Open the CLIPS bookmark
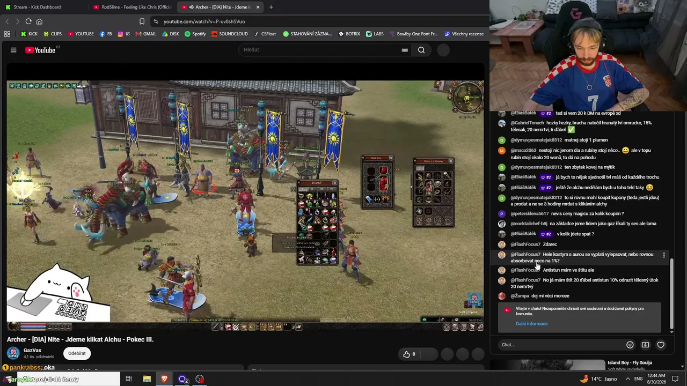Viewport: 687px width, 386px height. [x=53, y=34]
